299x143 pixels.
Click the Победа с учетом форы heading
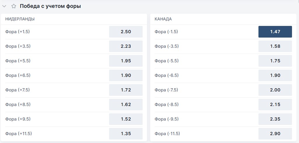[50, 6]
